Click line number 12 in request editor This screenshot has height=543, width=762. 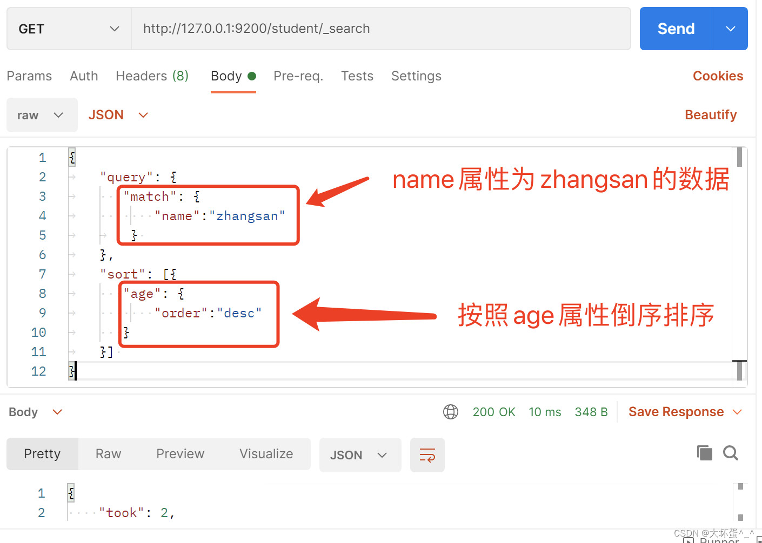(x=39, y=371)
